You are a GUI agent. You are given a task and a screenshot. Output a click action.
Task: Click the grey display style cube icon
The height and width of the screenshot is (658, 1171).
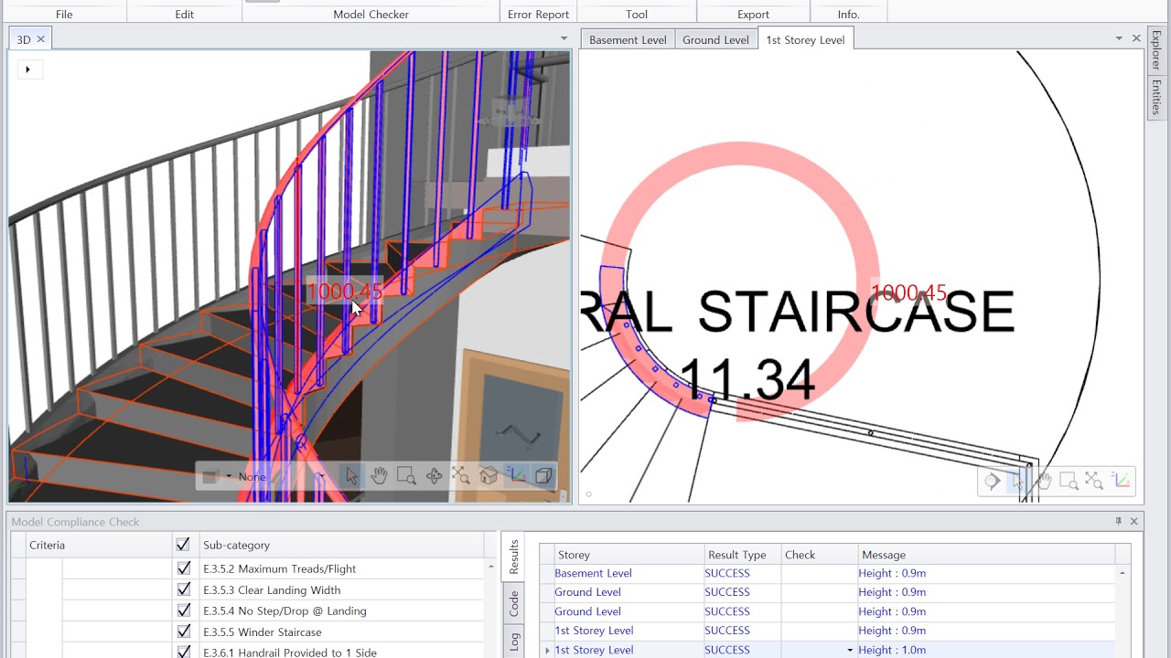[x=209, y=476]
